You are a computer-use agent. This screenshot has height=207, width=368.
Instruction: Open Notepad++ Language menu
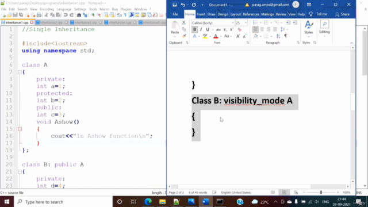pyautogui.click(x=64, y=9)
